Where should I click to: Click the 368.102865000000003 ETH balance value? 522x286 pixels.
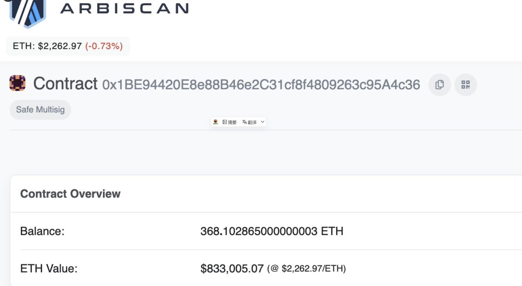pyautogui.click(x=272, y=231)
